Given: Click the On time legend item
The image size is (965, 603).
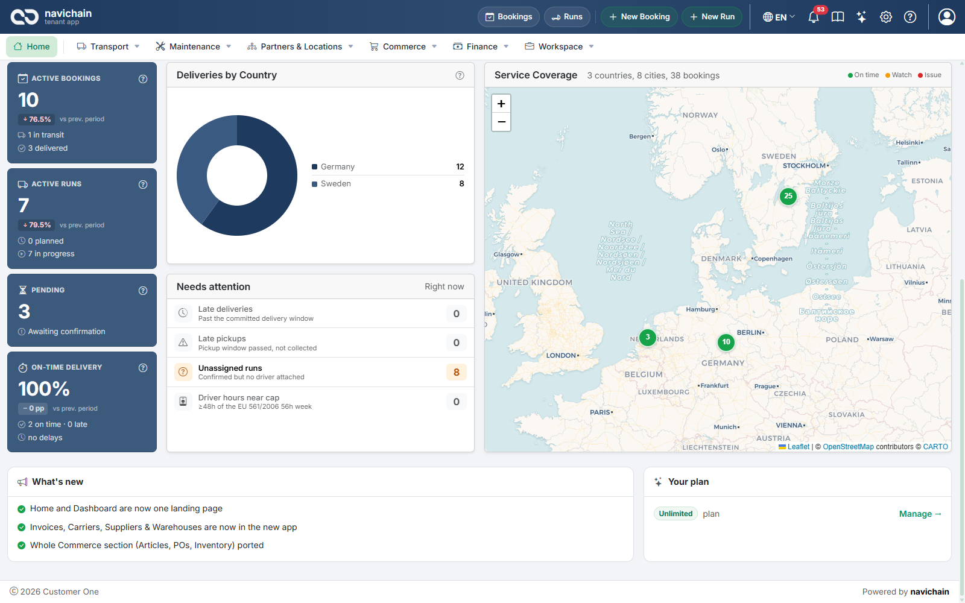Looking at the screenshot, I should [863, 75].
